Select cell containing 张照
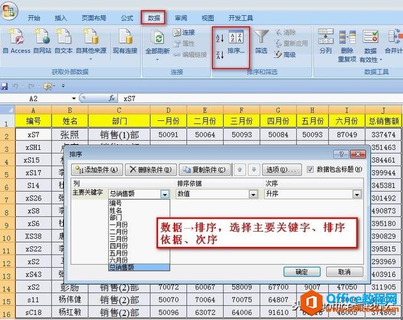The width and height of the screenshot is (403, 320). (x=70, y=134)
